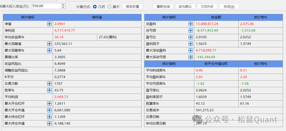The width and height of the screenshot is (286, 131).
Task: Click the 报告权重 button
Action: [132, 6]
